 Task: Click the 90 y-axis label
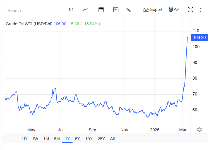195,63
